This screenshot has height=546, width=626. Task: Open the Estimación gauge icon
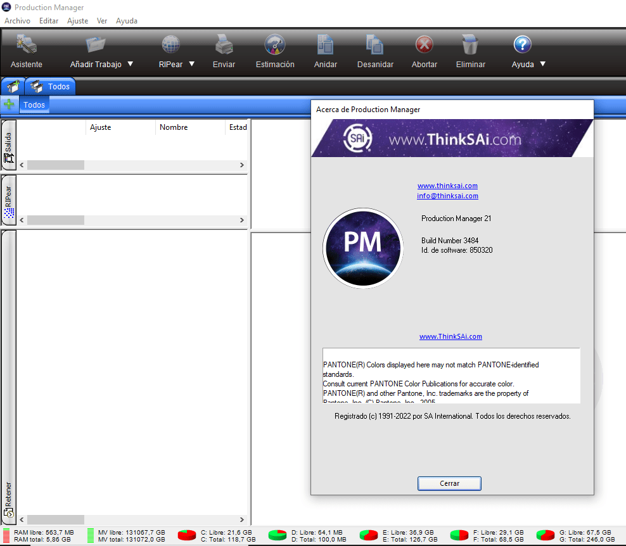pyautogui.click(x=275, y=44)
